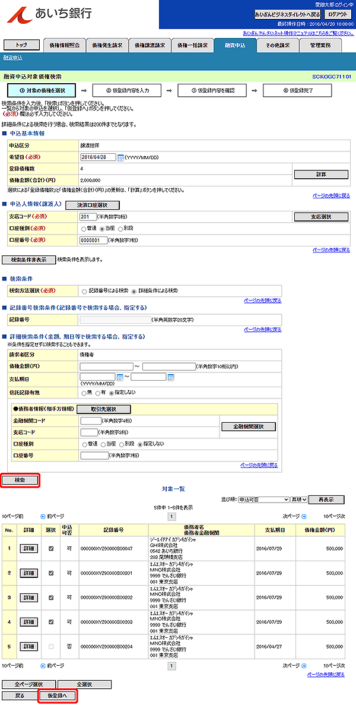Click the 前ページ arrow icon below the results table
This screenshot has height=705, width=356.
(43, 665)
